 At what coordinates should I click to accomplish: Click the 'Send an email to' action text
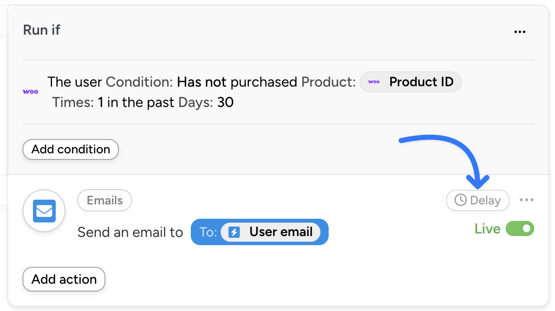130,233
